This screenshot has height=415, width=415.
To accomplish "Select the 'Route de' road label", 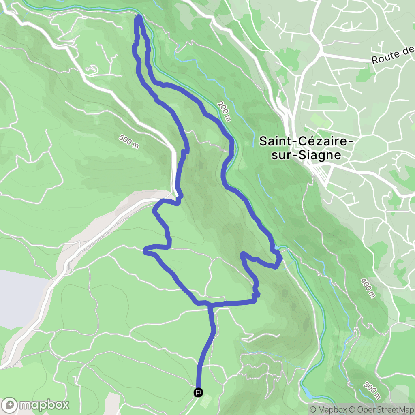I will tap(393, 56).
